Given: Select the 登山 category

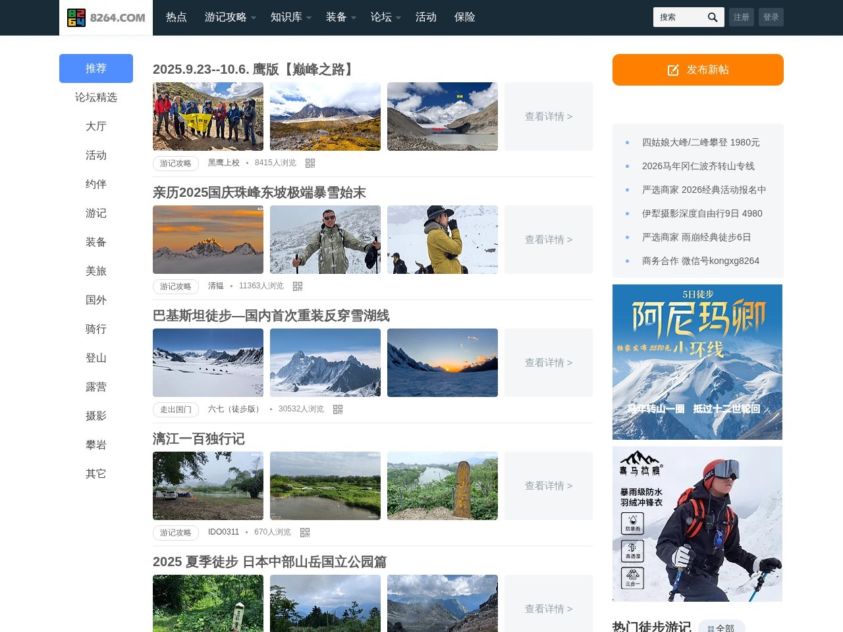Looking at the screenshot, I should [96, 358].
